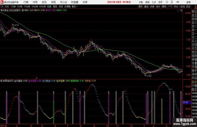Expand the 更多 periods dropdown
The image size is (197, 127).
point(75,7)
